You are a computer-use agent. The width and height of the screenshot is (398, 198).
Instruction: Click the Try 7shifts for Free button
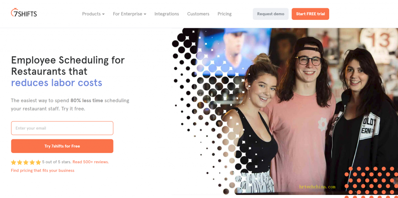(x=62, y=146)
